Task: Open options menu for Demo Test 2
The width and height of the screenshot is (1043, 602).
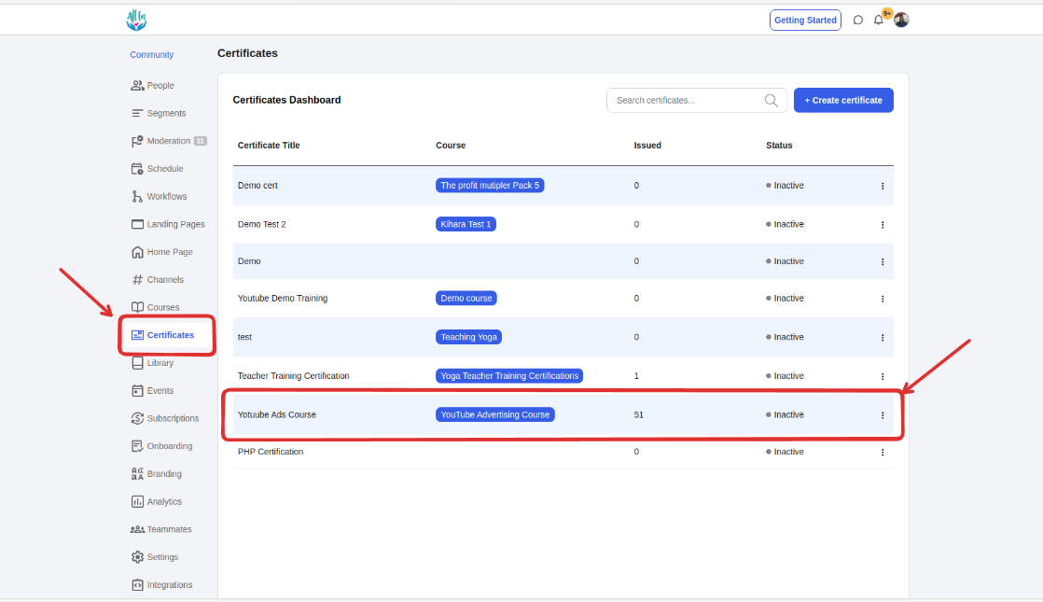Action: pyautogui.click(x=883, y=225)
